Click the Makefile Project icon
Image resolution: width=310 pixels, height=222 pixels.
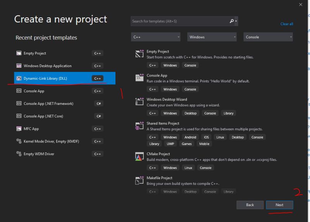point(139,181)
